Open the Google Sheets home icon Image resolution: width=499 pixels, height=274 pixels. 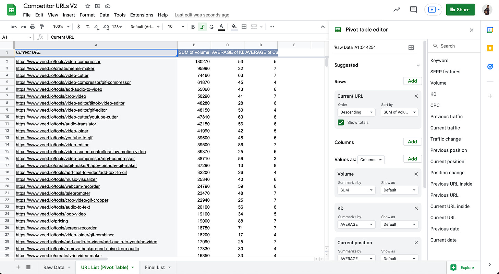point(12,10)
